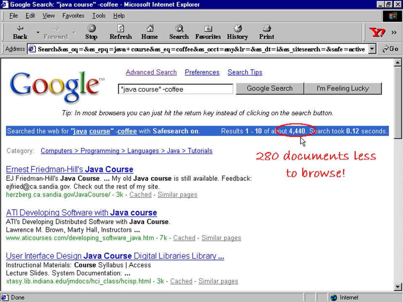Open the address bar dropdown list
Image resolution: width=403 pixels, height=302 pixels.
372,49
